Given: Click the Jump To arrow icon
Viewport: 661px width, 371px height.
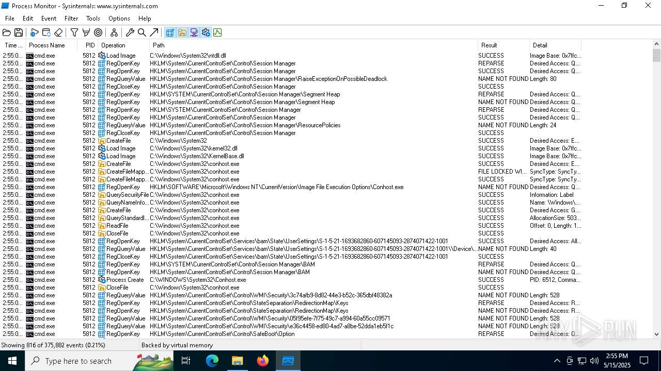Looking at the screenshot, I should (154, 32).
